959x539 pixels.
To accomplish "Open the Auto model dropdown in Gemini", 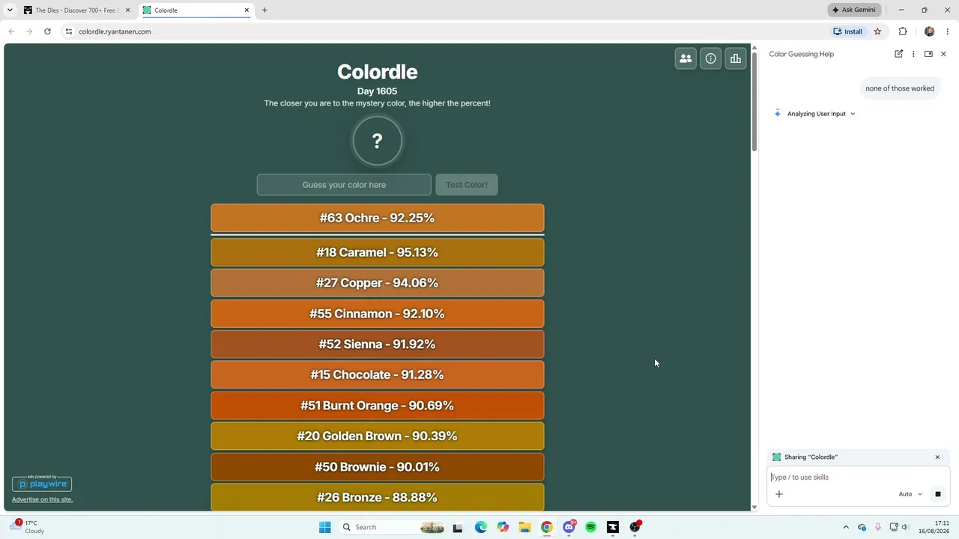I will pyautogui.click(x=910, y=494).
